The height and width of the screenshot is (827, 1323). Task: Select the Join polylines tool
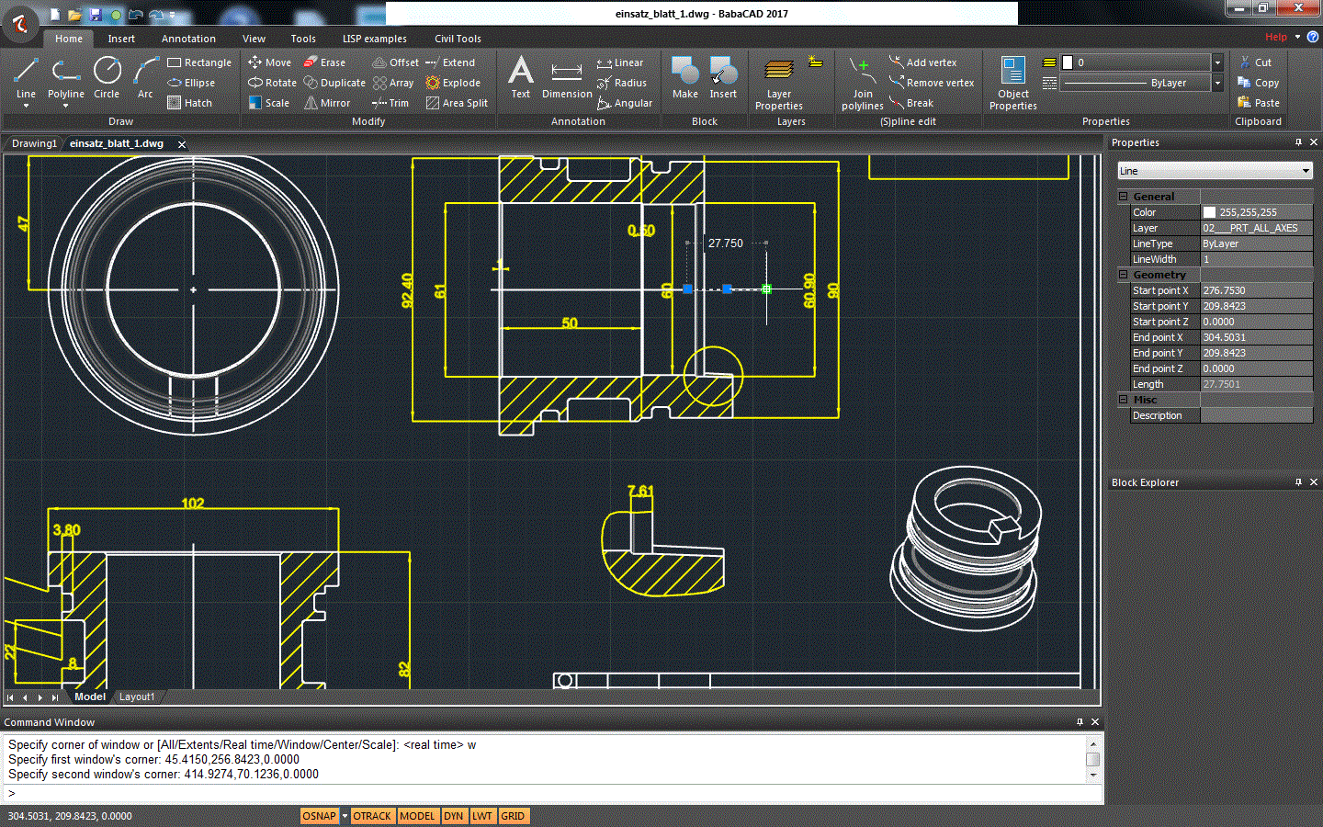[862, 83]
